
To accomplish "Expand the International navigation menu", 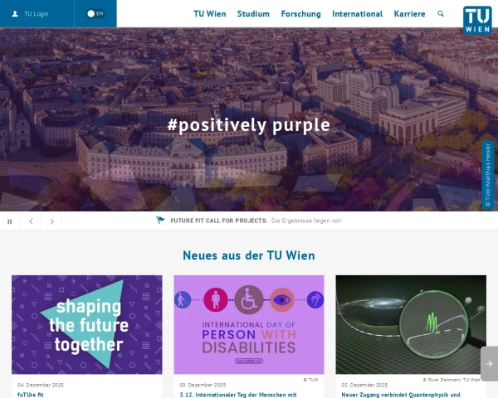I will pos(357,14).
